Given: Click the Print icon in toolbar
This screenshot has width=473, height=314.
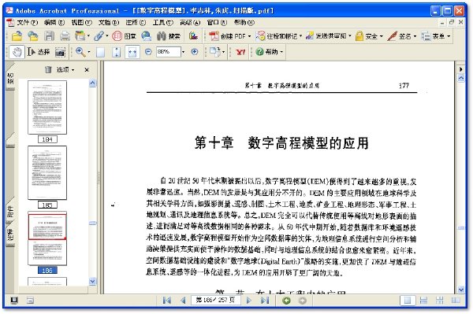Looking at the screenshot, I should (65, 36).
